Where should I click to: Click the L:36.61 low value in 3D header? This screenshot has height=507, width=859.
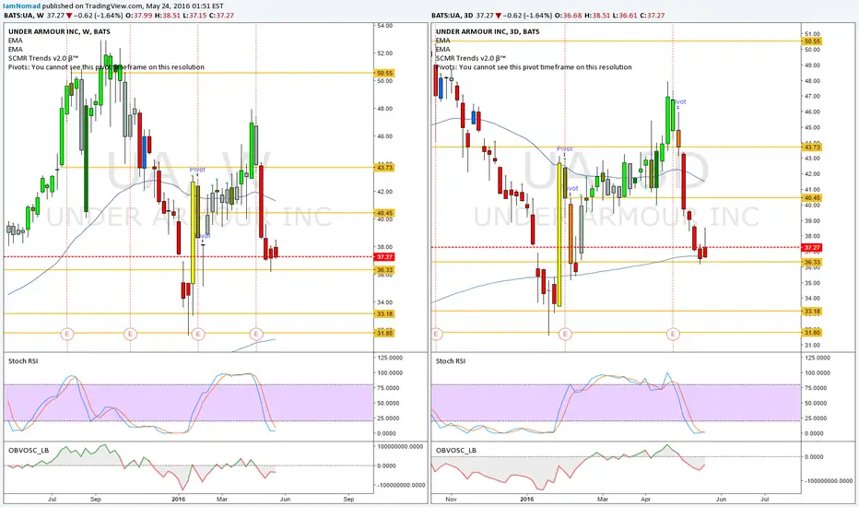tap(625, 16)
